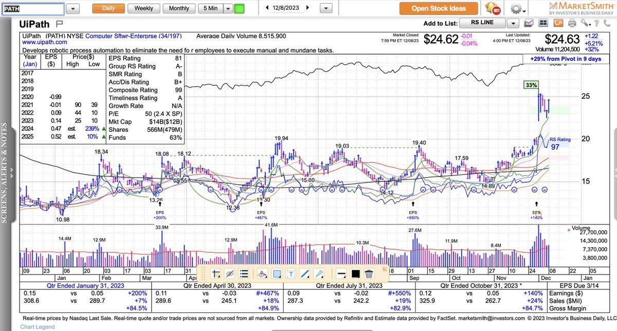617x331 pixels.
Task: Delete drawings with trash can icon
Action: click(369, 273)
